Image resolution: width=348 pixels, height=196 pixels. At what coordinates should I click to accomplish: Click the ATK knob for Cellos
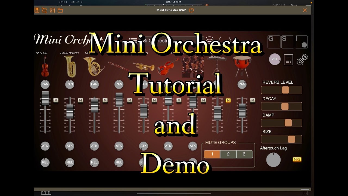pyautogui.click(x=45, y=146)
